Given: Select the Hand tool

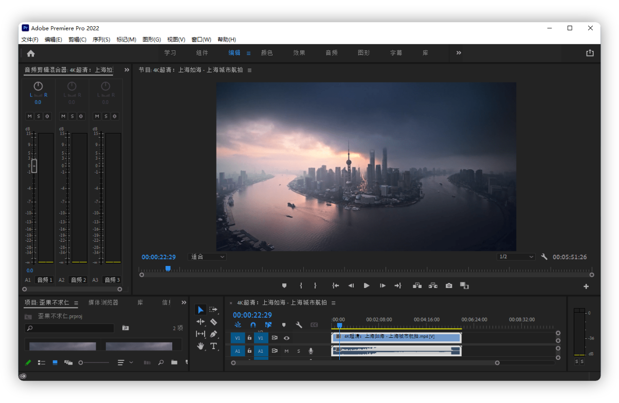Looking at the screenshot, I should pyautogui.click(x=201, y=346).
